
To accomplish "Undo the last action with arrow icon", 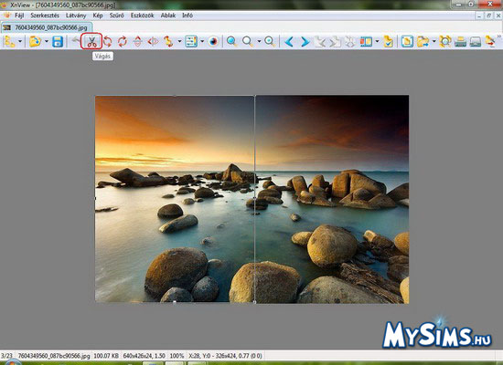I will click(76, 41).
